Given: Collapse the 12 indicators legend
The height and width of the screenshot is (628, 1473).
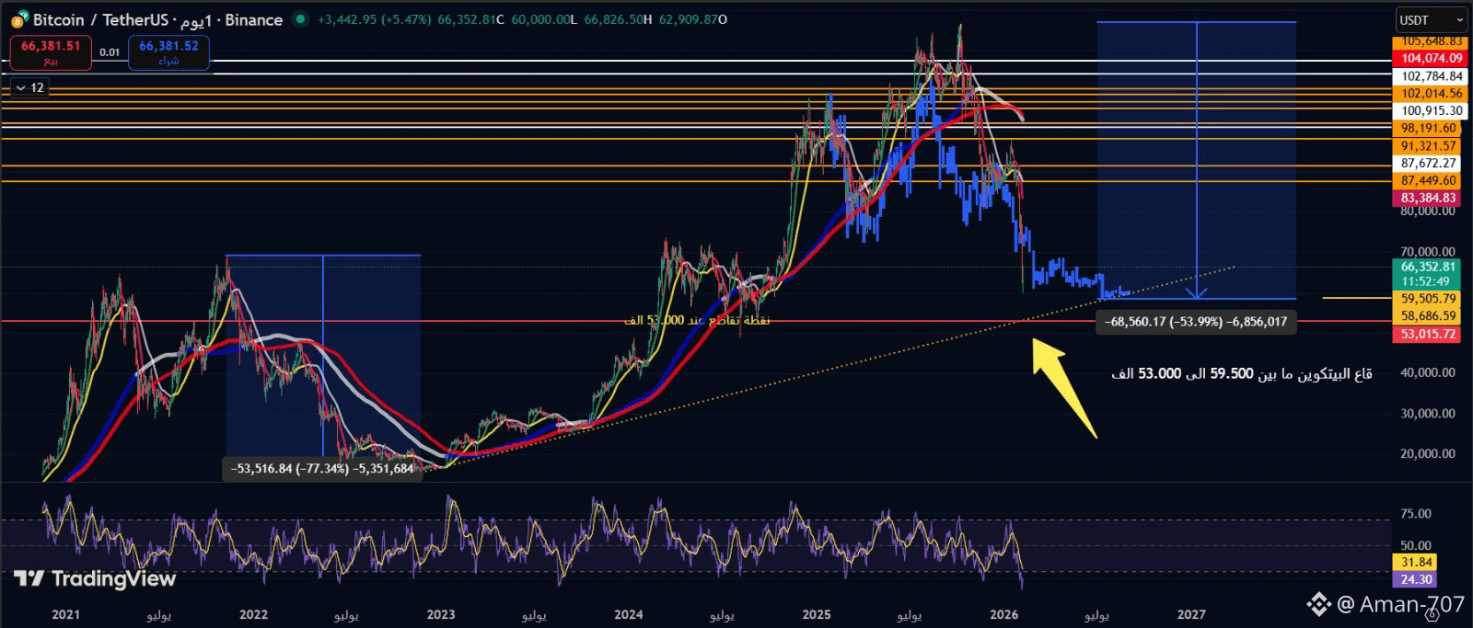Looking at the screenshot, I should tap(29, 87).
